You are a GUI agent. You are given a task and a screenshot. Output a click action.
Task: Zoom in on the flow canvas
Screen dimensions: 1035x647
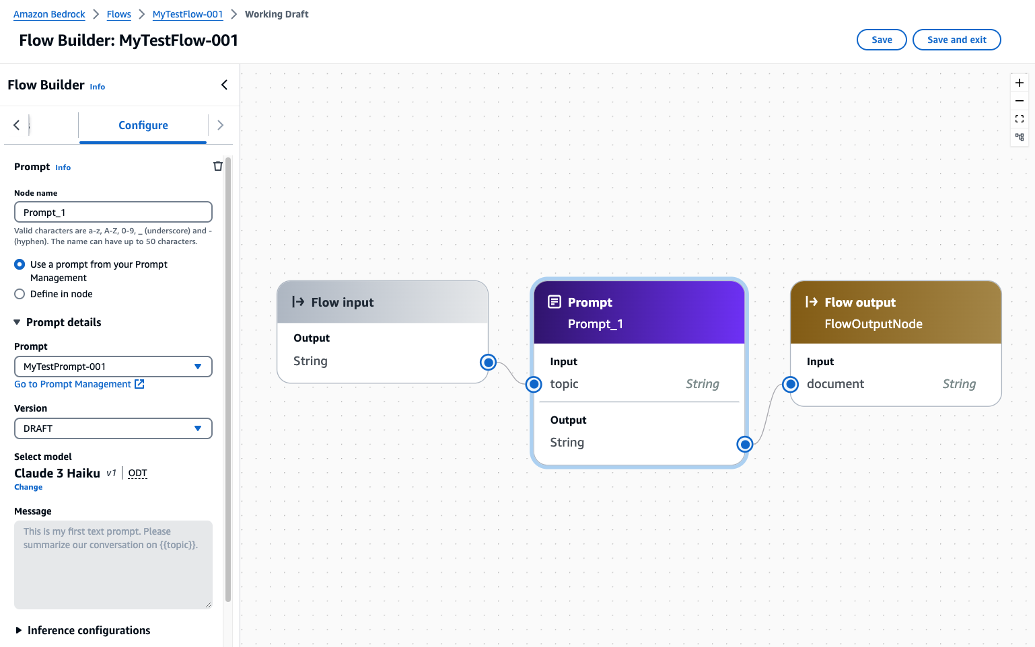point(1020,83)
